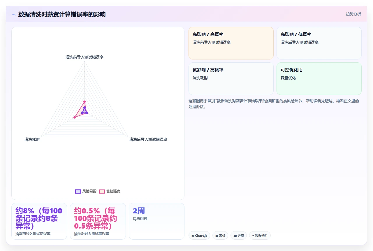Image resolution: width=373 pixels, height=251 pixels.
Task: Open the 高影响 / 低概率 card
Action: click(319, 43)
